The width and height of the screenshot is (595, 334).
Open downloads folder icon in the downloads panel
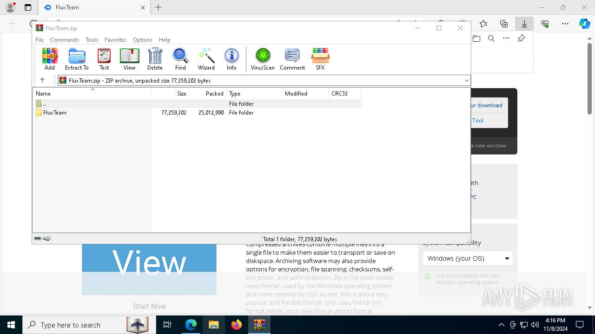tap(476, 39)
